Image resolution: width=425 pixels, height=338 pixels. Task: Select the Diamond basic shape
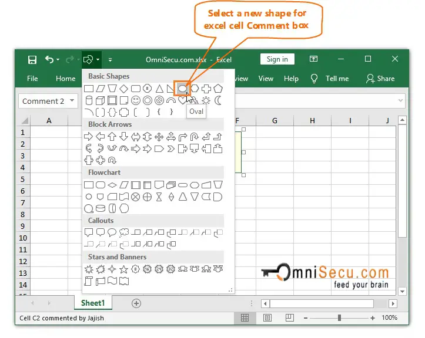click(124, 89)
